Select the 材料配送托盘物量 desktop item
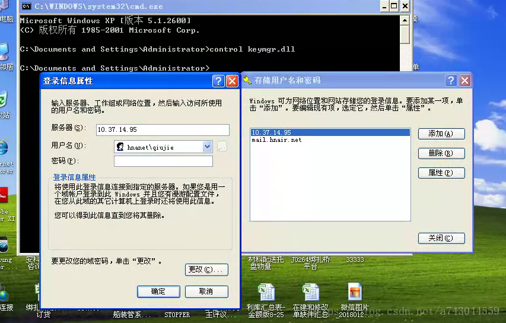 pos(266,263)
